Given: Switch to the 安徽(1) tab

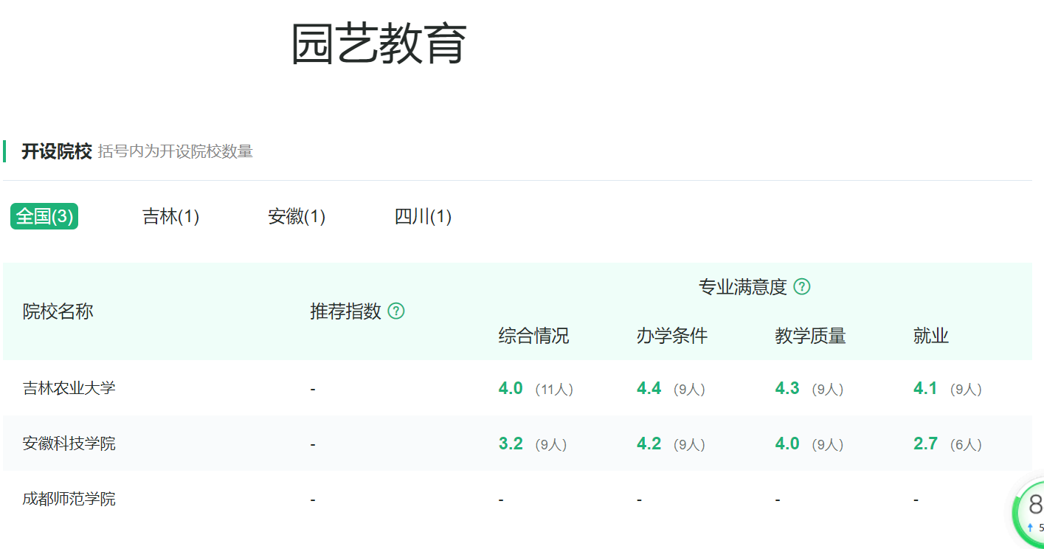Looking at the screenshot, I should coord(297,216).
